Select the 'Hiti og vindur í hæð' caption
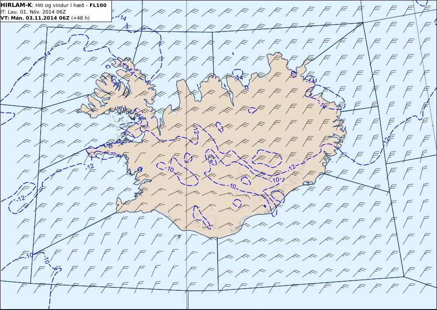 [x=61, y=6]
